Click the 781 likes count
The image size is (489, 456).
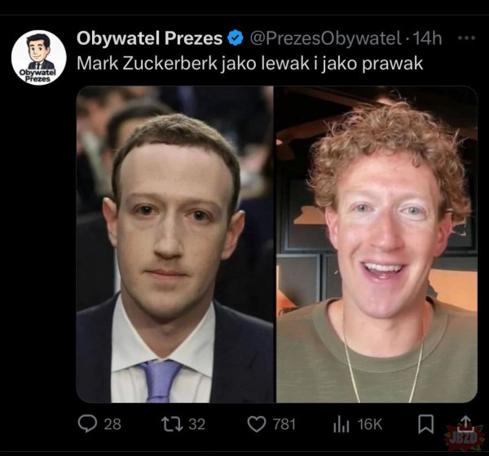(284, 424)
